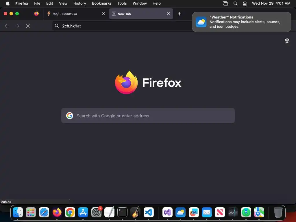This screenshot has height=222, width=296.
Task: Open Spotlight search in the menu bar
Action: pos(235,3)
